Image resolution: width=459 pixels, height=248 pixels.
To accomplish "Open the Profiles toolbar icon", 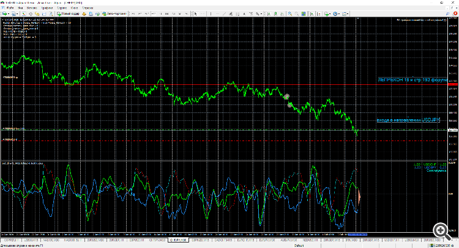I will (13, 13).
